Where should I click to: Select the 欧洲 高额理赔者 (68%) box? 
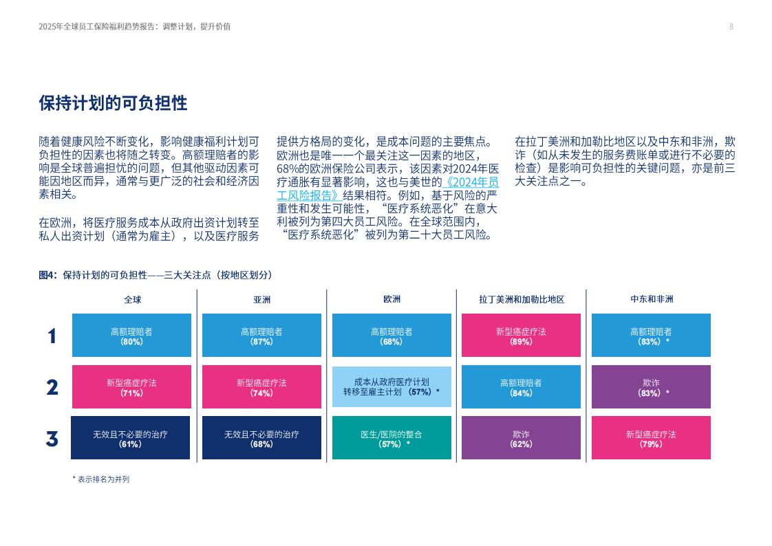(x=392, y=335)
